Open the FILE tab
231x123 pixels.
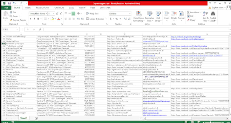pos(6,8)
